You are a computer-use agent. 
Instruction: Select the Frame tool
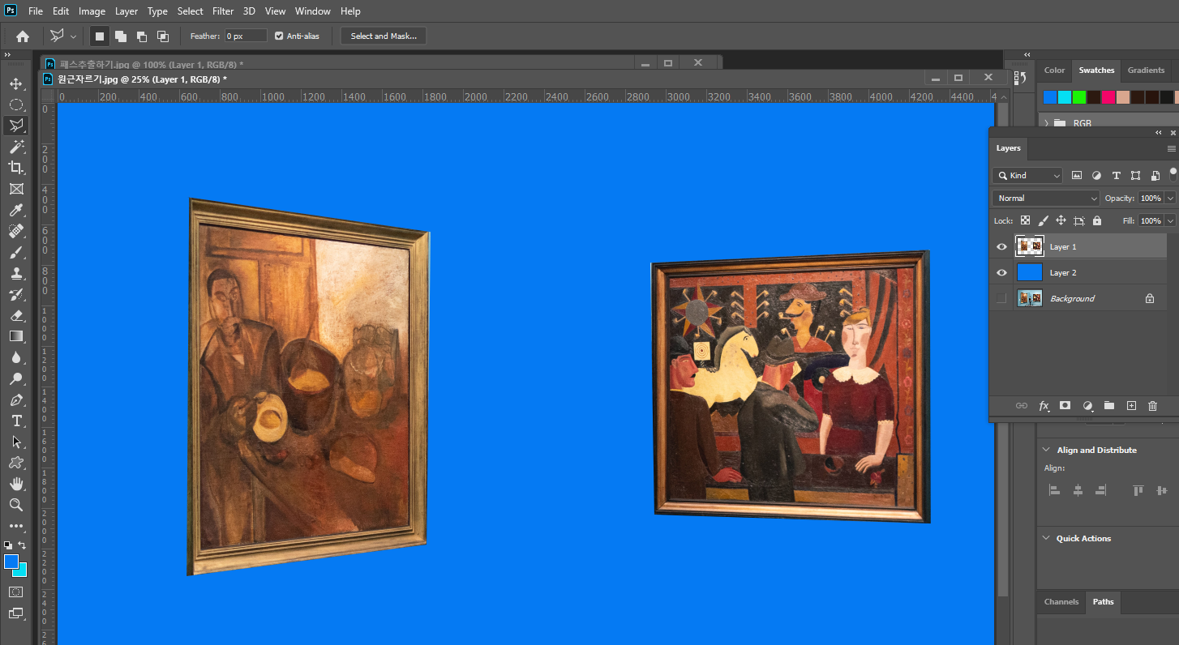pos(15,189)
